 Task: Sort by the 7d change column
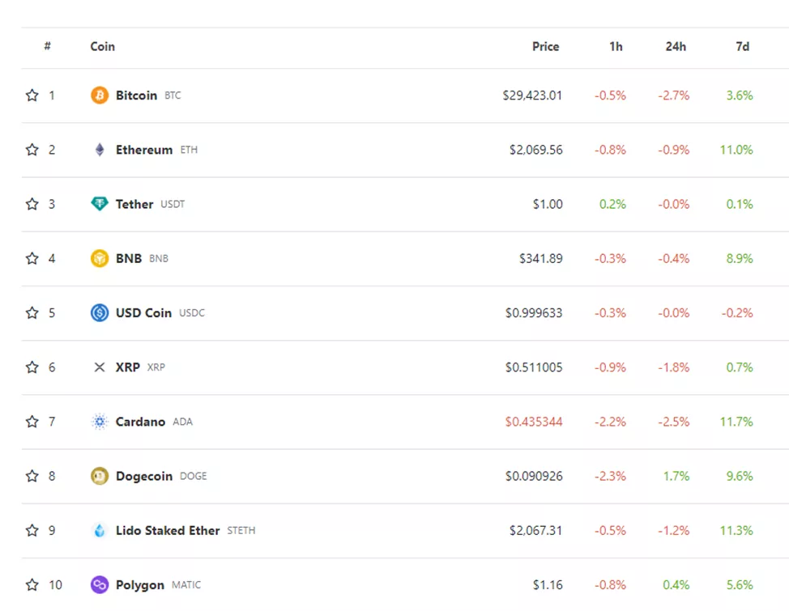point(742,47)
